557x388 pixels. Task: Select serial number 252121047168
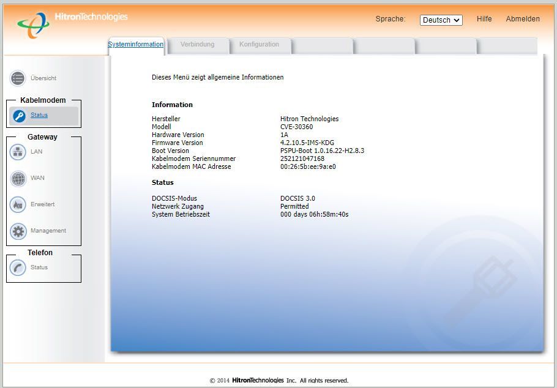click(302, 159)
